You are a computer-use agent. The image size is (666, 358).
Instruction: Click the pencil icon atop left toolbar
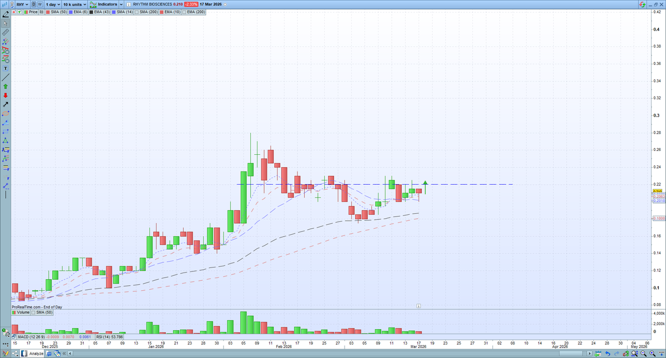[x=6, y=14]
